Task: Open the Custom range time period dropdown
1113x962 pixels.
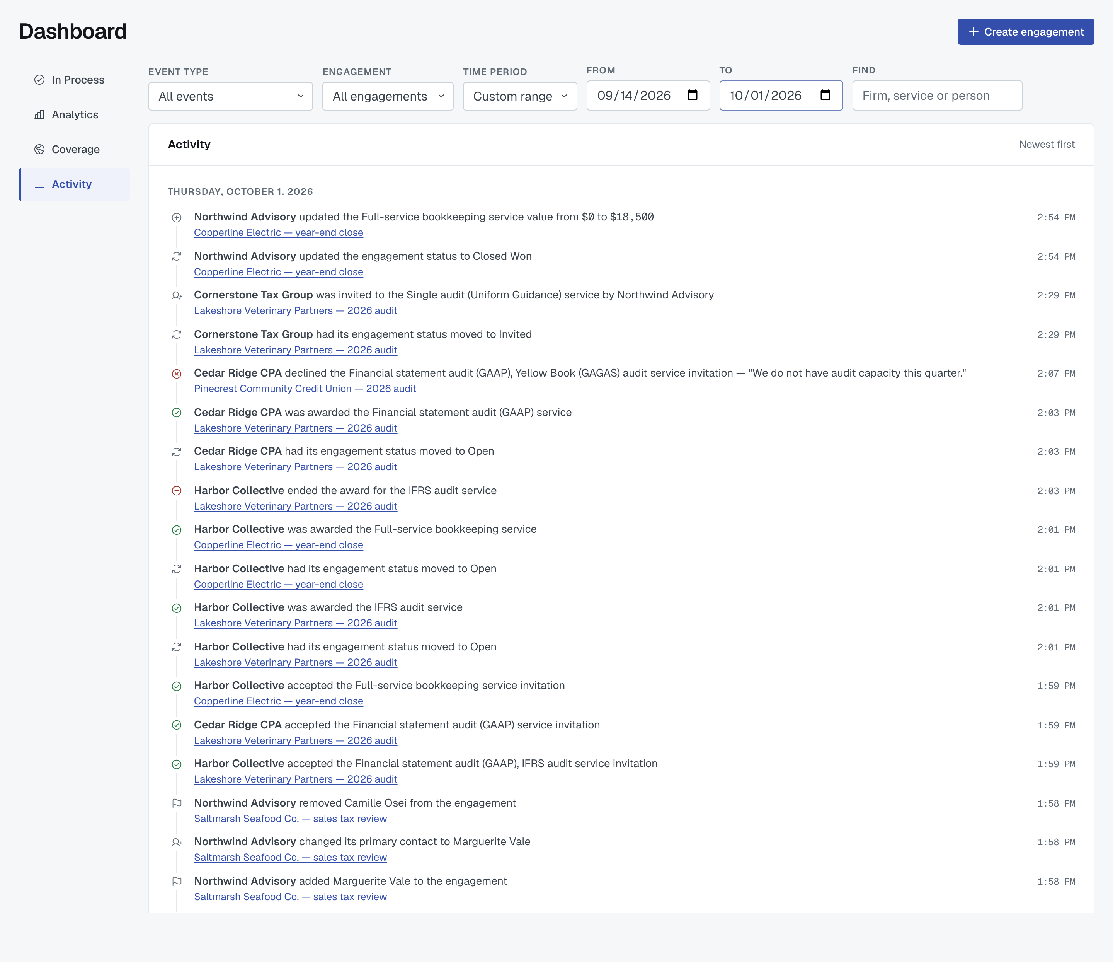Action: [x=519, y=96]
